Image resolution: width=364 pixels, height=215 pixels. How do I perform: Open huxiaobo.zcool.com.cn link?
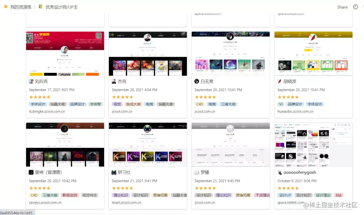[295, 111]
